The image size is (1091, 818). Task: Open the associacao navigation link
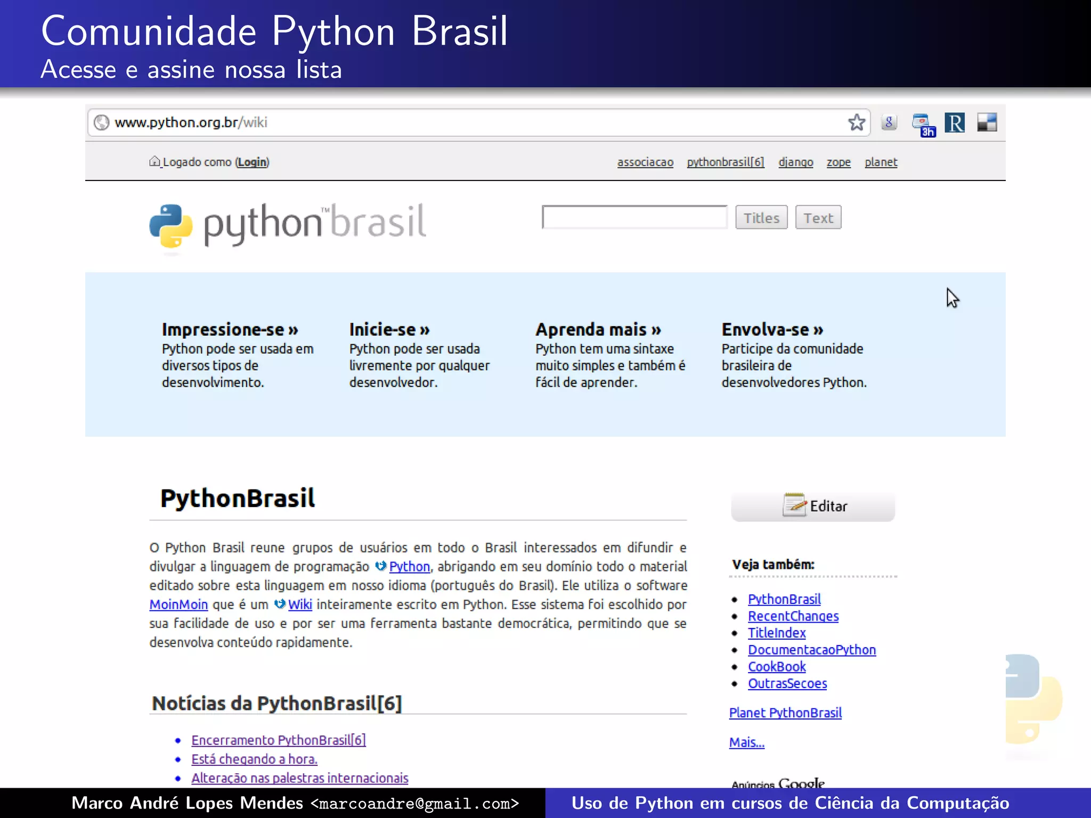click(x=645, y=162)
